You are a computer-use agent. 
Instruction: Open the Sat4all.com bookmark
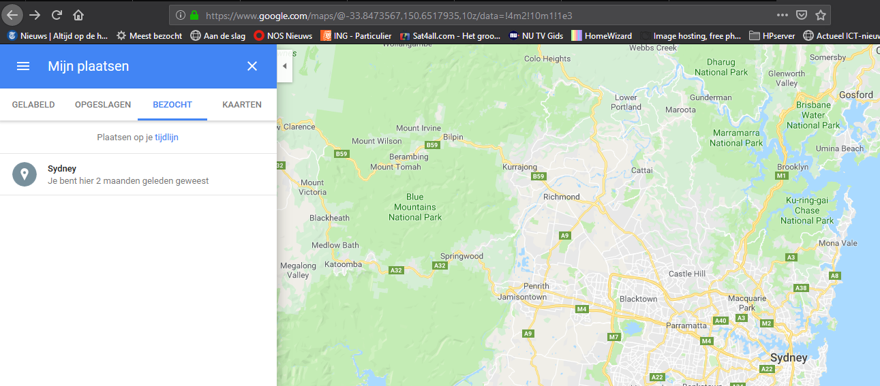pyautogui.click(x=451, y=36)
